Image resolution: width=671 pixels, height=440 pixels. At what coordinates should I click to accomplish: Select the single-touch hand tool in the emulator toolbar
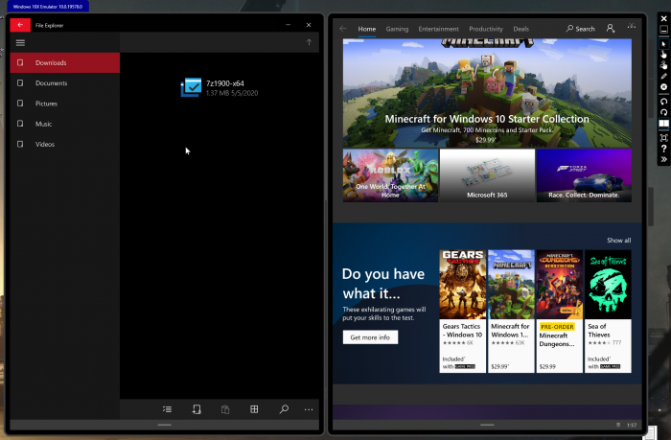[x=663, y=55]
